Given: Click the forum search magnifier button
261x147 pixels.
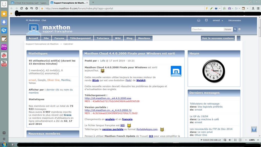Looking at the screenshot, I should tap(235, 29).
